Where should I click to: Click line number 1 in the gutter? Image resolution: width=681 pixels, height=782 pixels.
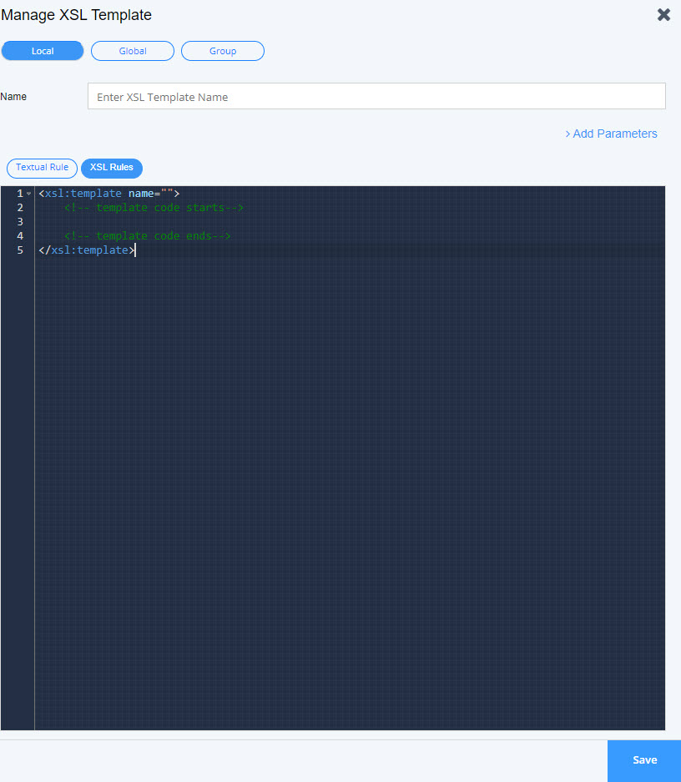(19, 194)
